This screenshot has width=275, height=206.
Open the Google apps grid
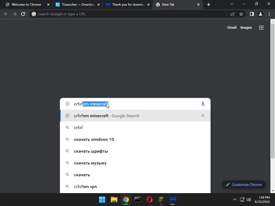pyautogui.click(x=261, y=28)
